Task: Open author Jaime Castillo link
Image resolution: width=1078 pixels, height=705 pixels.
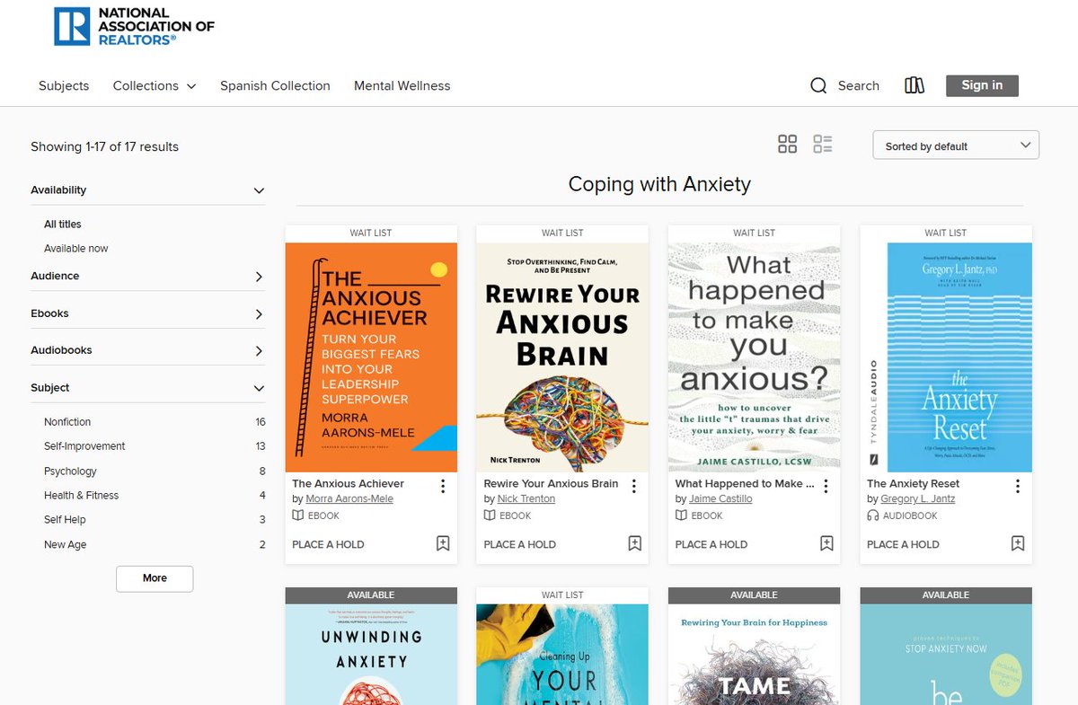Action: coord(720,499)
